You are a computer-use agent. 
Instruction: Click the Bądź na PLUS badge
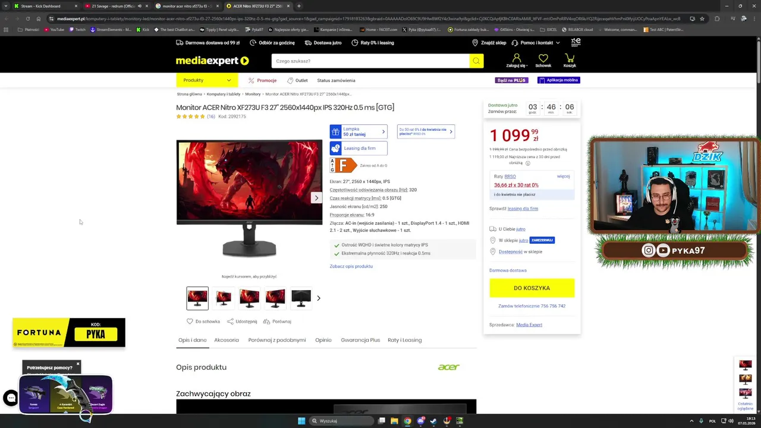tap(511, 80)
